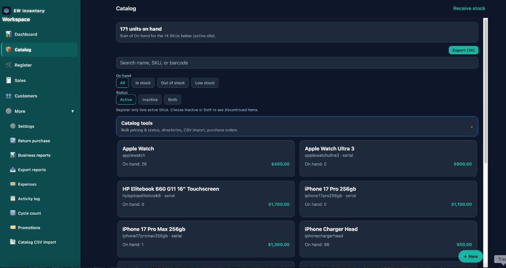Image resolution: width=506 pixels, height=268 pixels.
Task: Show Inactive status items
Action: (150, 100)
